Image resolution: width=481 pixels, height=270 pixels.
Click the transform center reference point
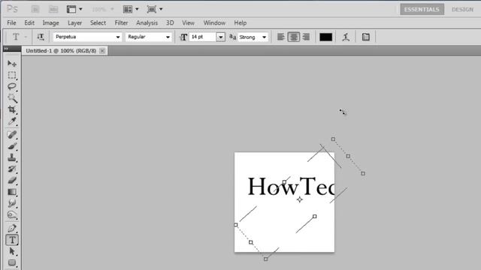[x=300, y=199]
